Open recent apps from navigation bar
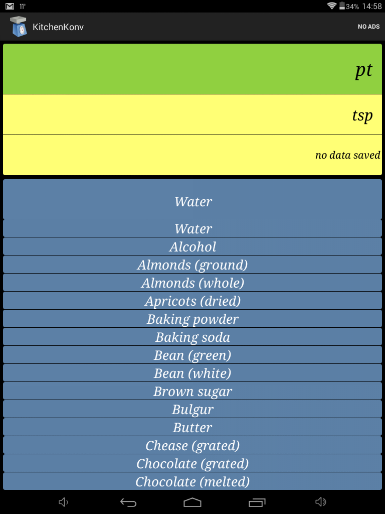 click(x=257, y=502)
